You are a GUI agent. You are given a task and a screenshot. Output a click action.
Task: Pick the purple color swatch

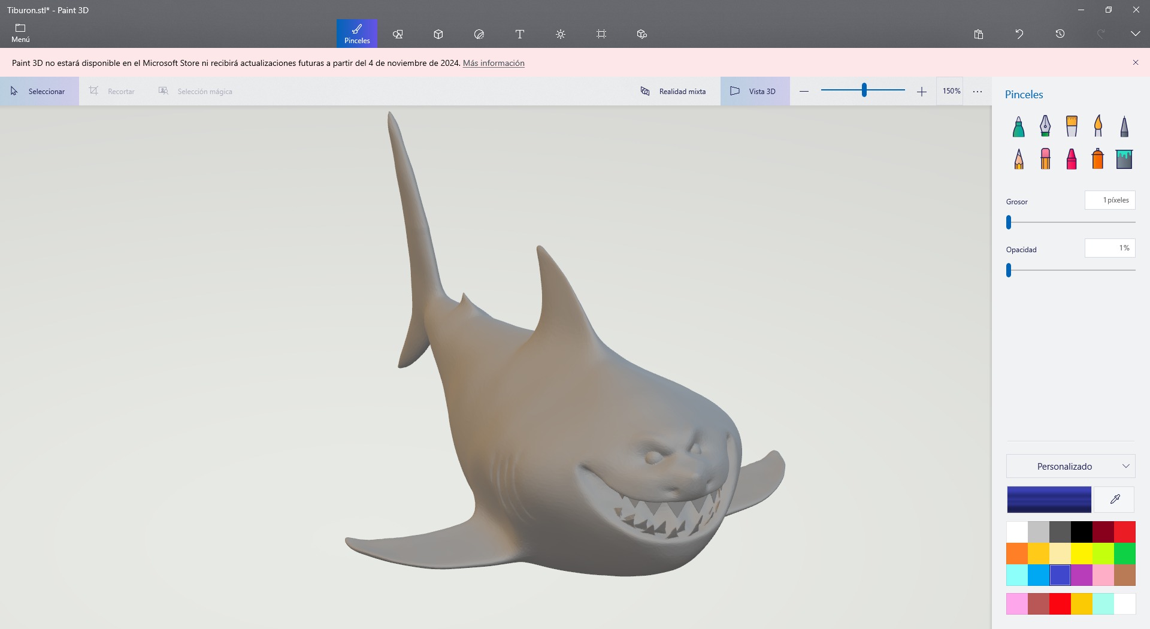(x=1082, y=575)
